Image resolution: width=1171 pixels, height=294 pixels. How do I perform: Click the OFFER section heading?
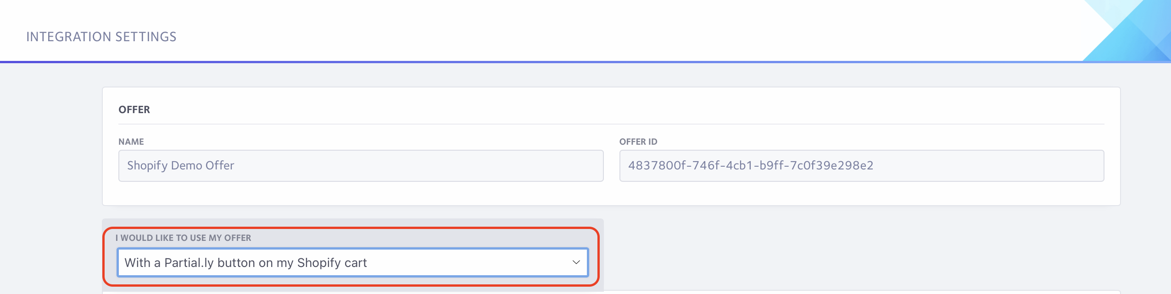pyautogui.click(x=134, y=109)
